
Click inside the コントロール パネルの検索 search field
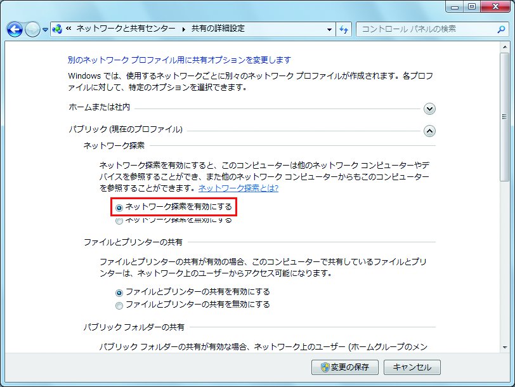(425, 29)
